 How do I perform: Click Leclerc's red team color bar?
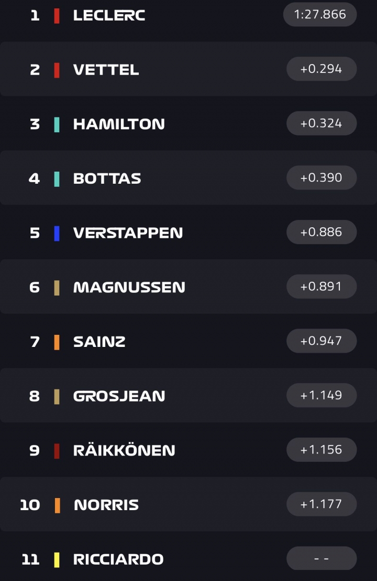click(57, 16)
